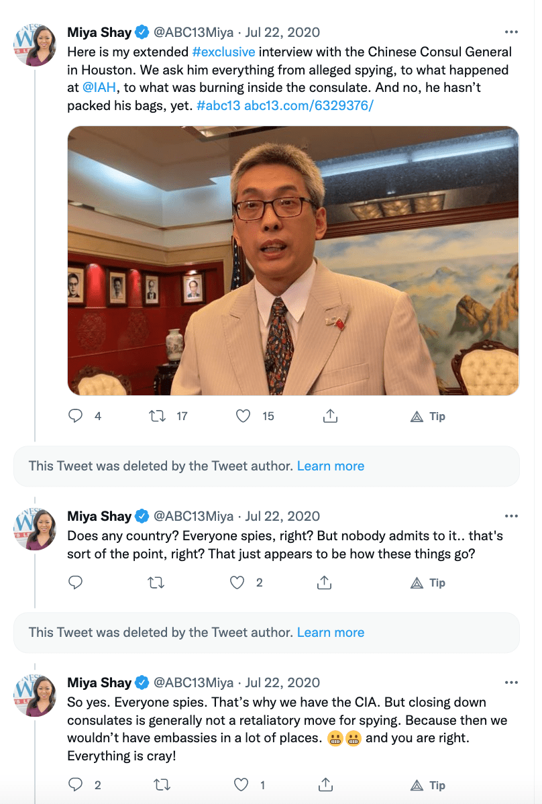Reply to the Chinese Consul General interview tweet

click(76, 416)
